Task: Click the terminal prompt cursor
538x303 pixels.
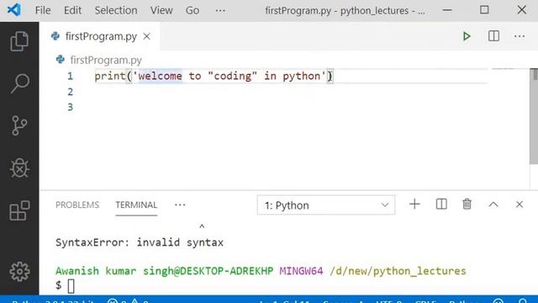Action: [x=71, y=286]
